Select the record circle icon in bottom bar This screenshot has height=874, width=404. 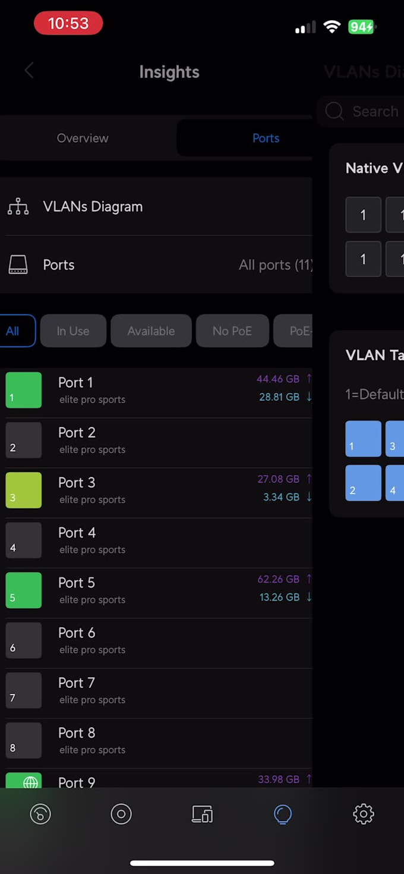(121, 814)
